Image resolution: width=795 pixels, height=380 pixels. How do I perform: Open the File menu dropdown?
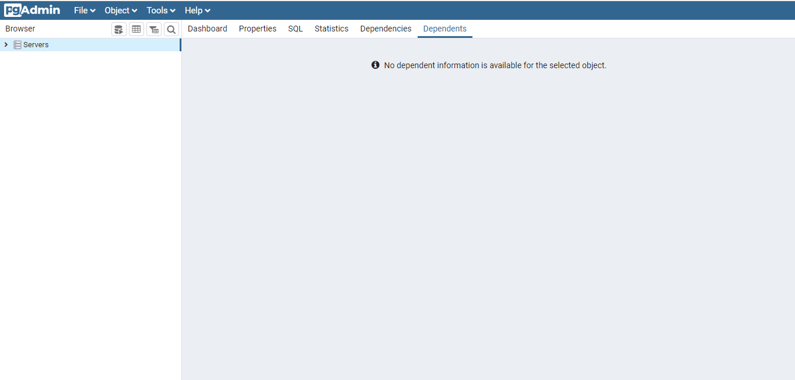click(x=85, y=10)
